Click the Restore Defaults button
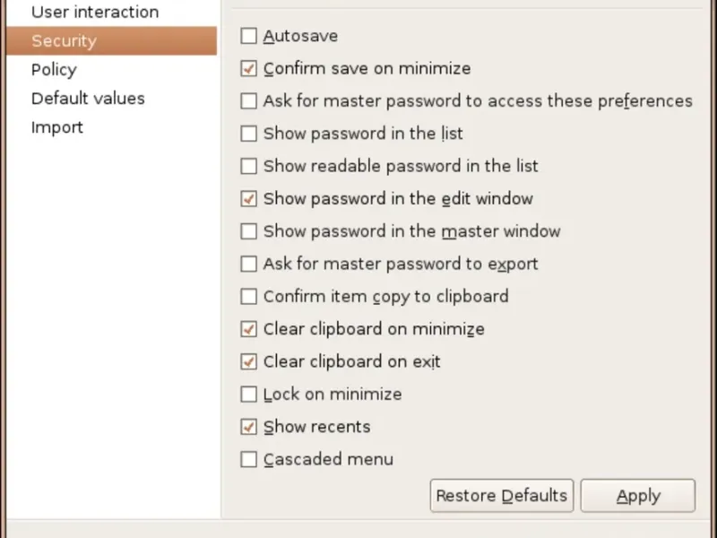The height and width of the screenshot is (538, 717). (501, 496)
